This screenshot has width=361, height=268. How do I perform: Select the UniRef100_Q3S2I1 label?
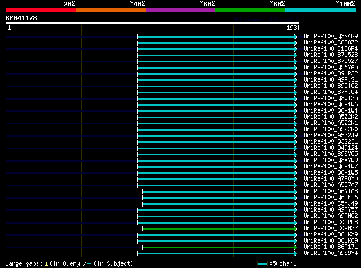[331, 141]
